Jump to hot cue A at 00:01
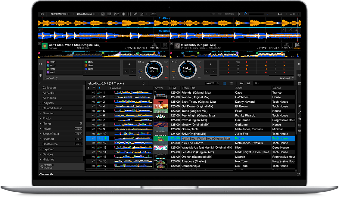This screenshot has height=202, width=339. coord(65,62)
